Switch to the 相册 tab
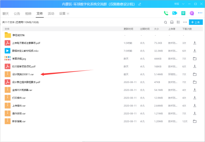 [28, 13]
